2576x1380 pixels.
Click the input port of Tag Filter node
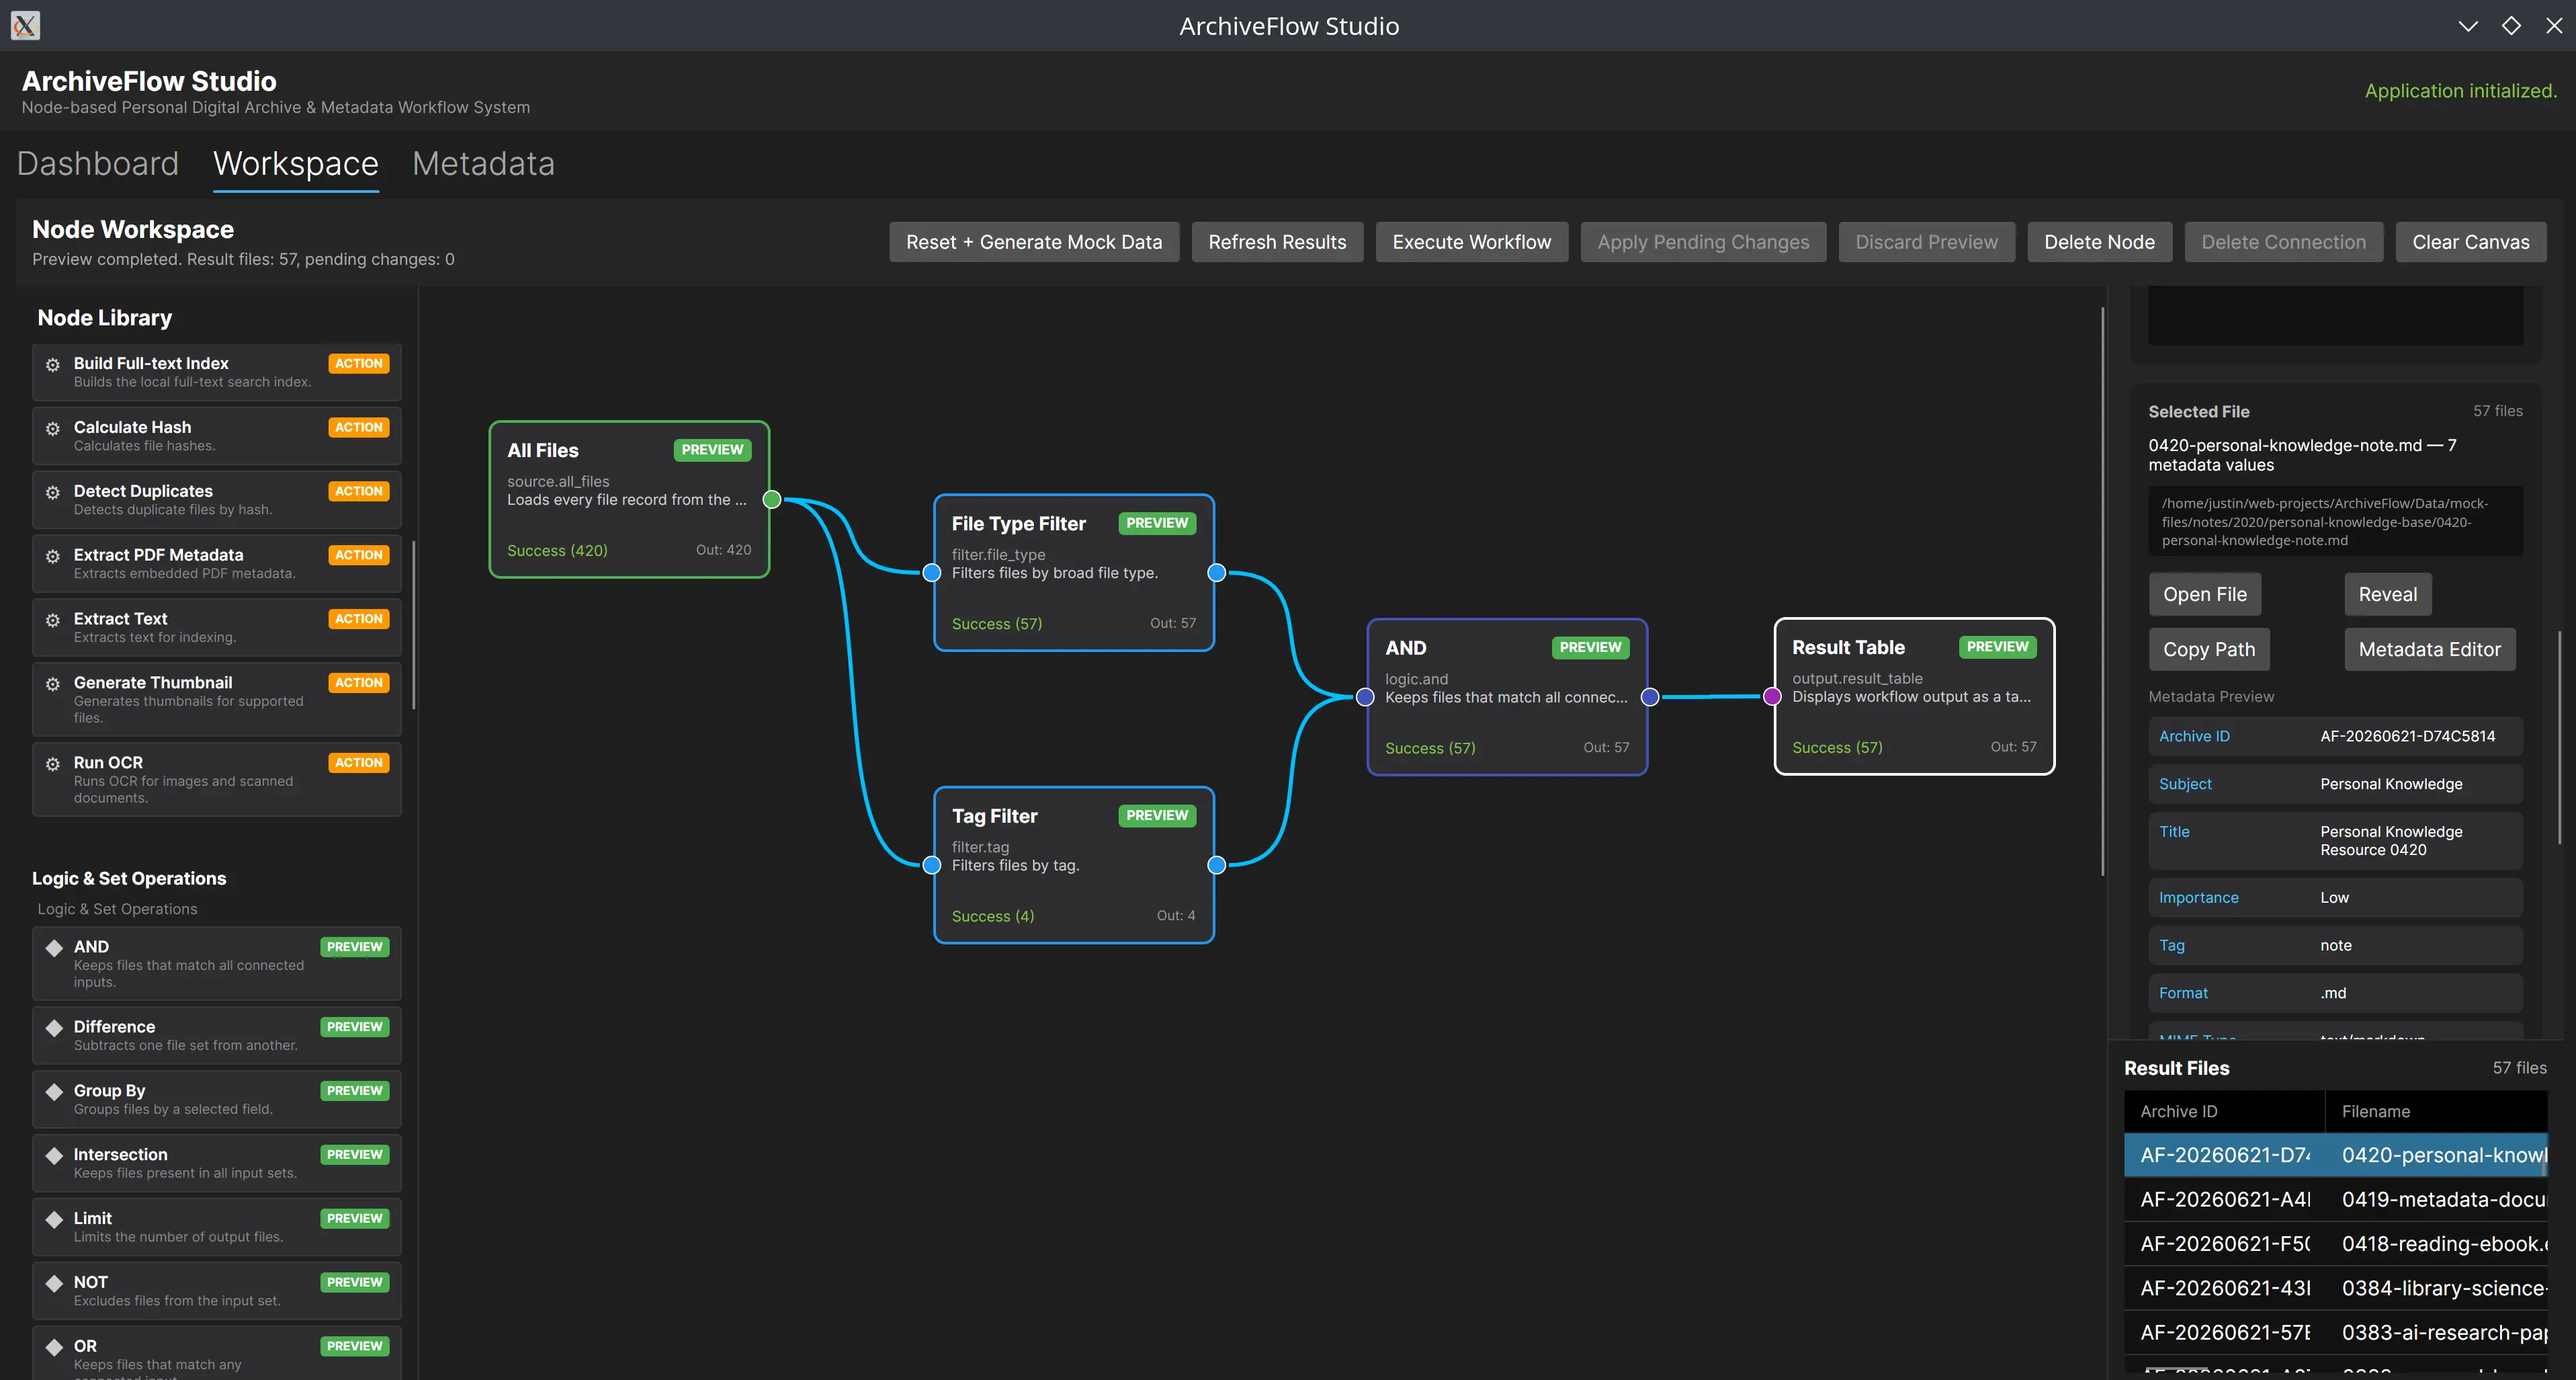pyautogui.click(x=931, y=866)
